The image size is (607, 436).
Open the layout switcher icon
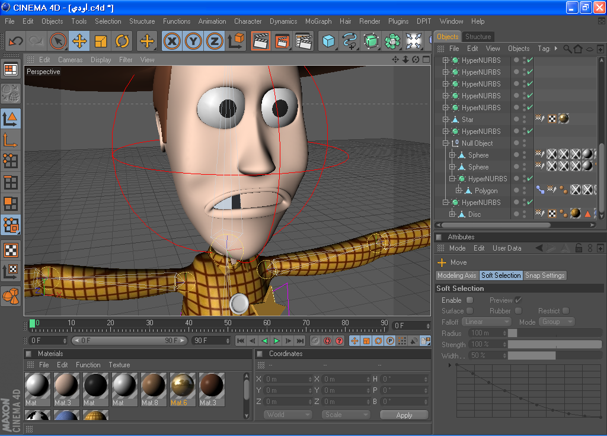click(x=11, y=70)
